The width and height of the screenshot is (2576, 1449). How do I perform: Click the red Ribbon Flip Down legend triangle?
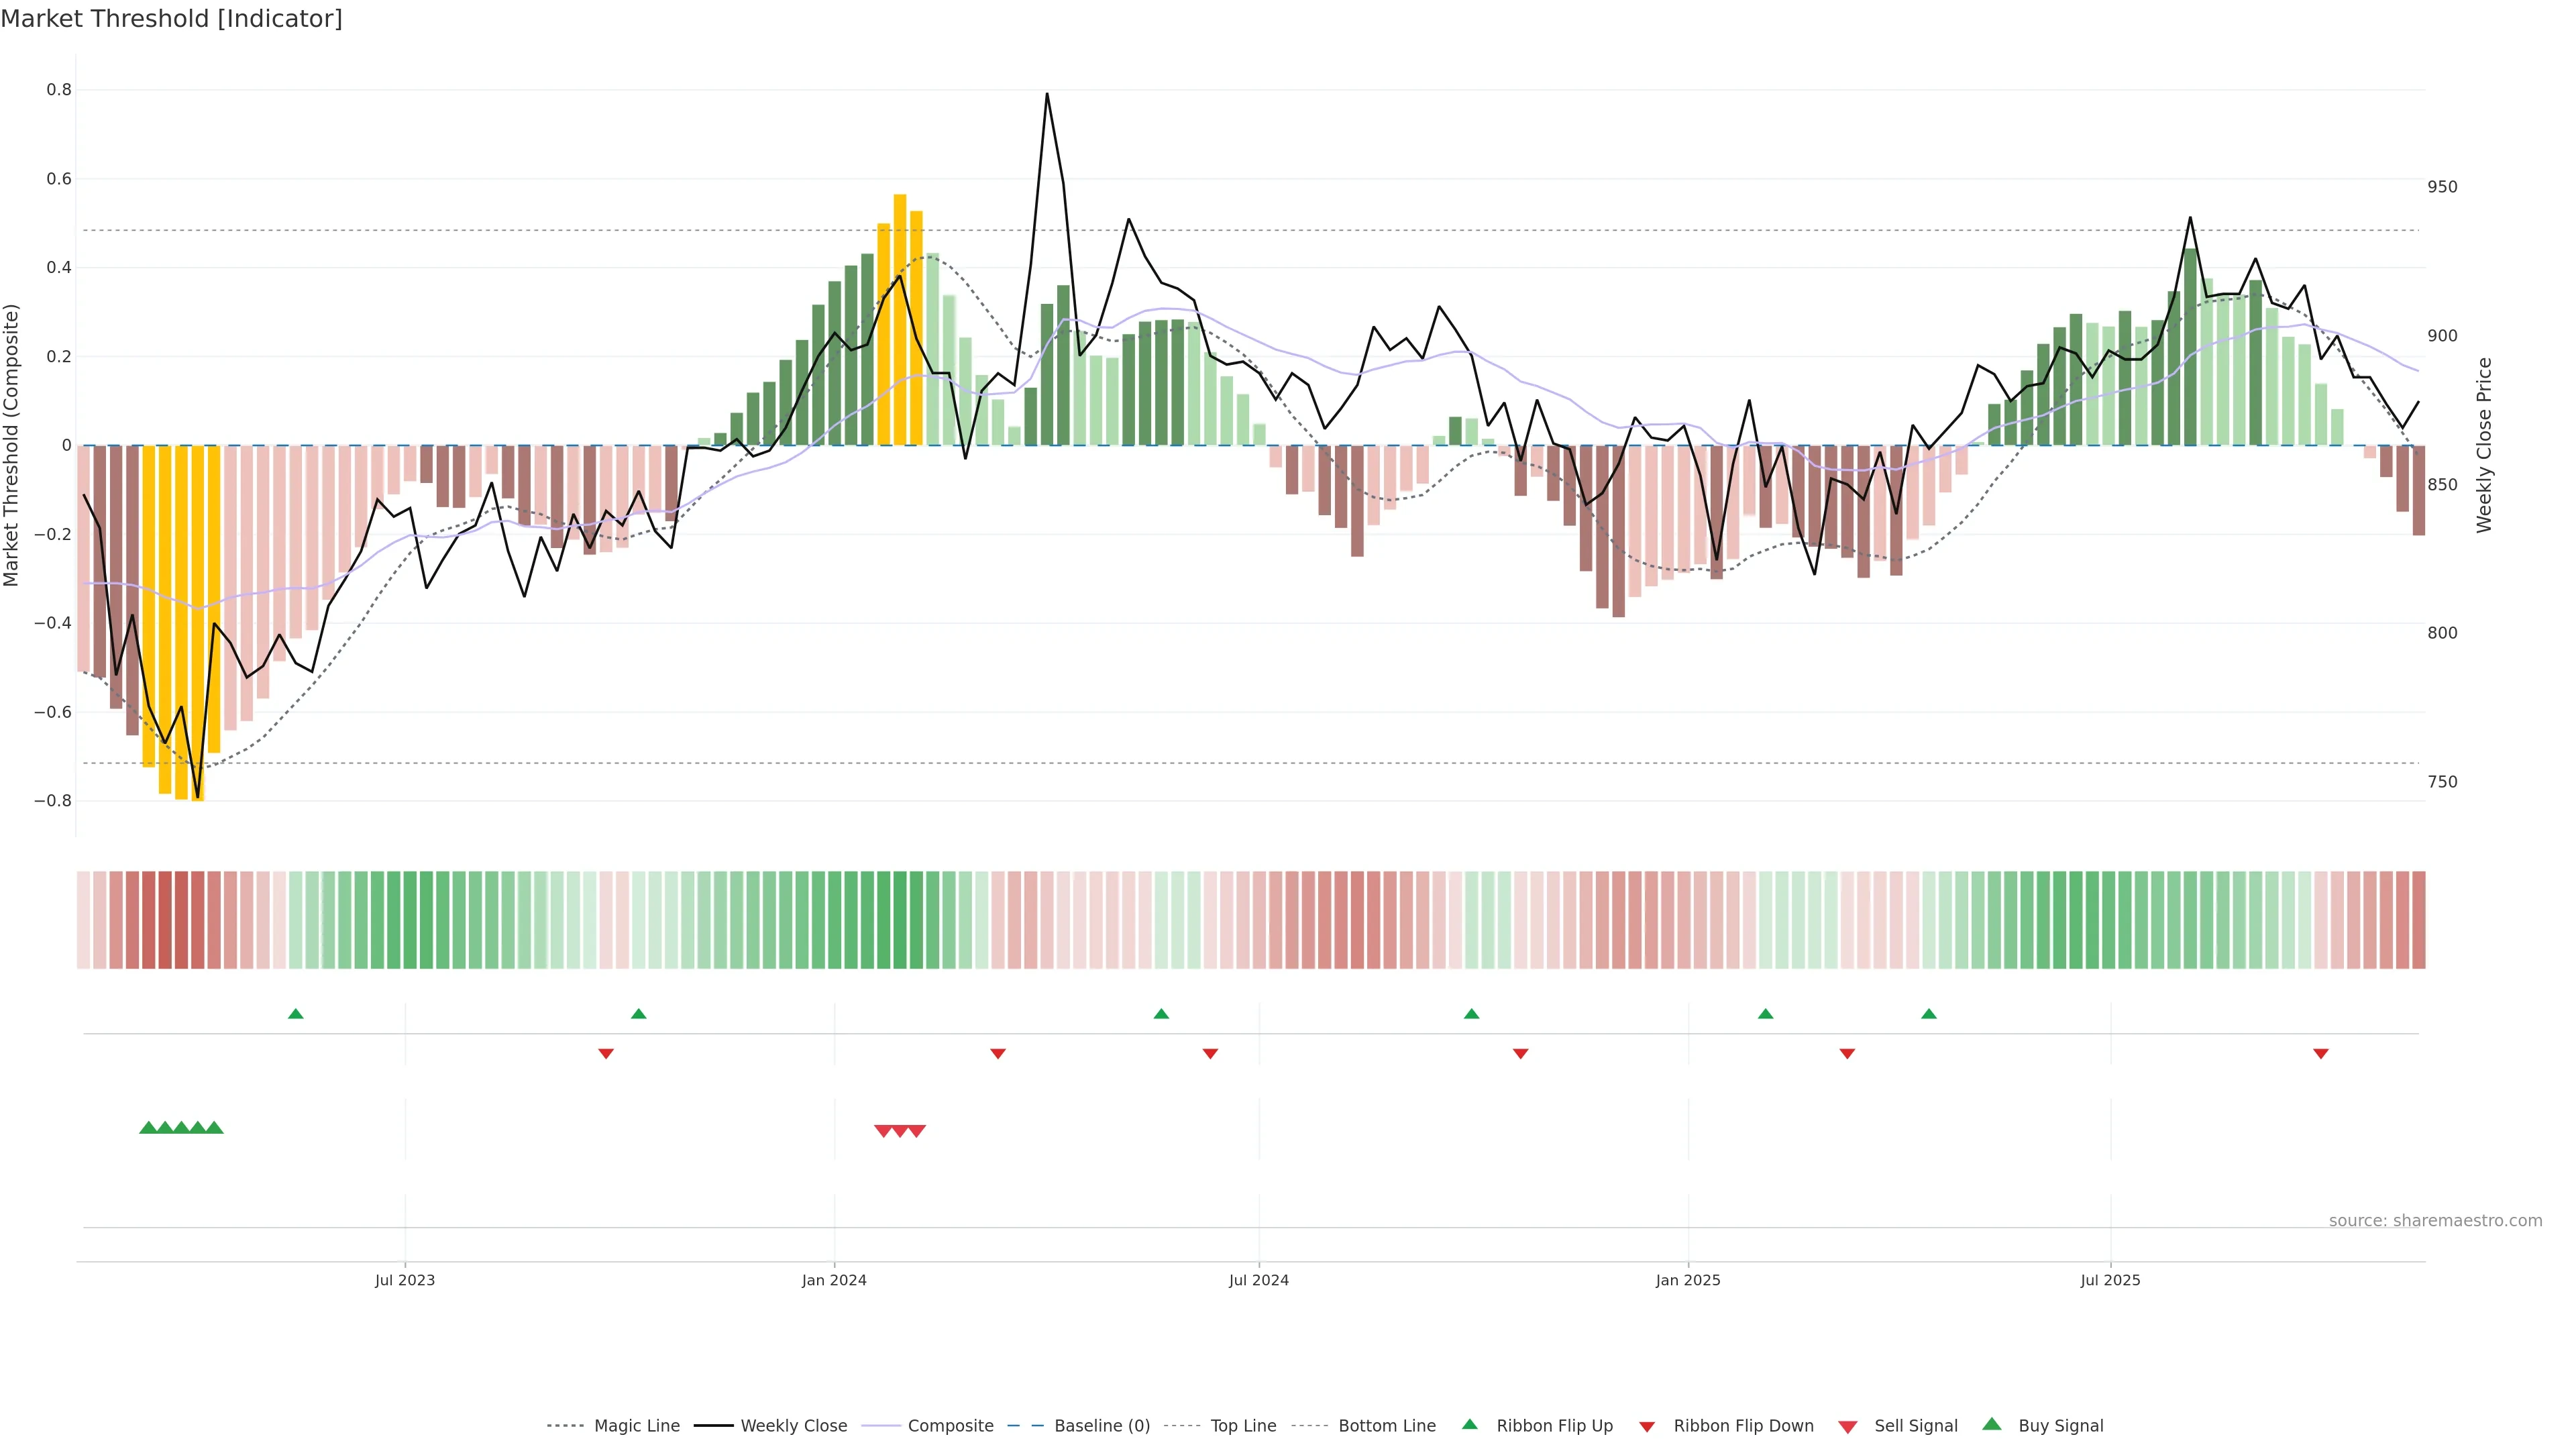click(x=1647, y=1427)
